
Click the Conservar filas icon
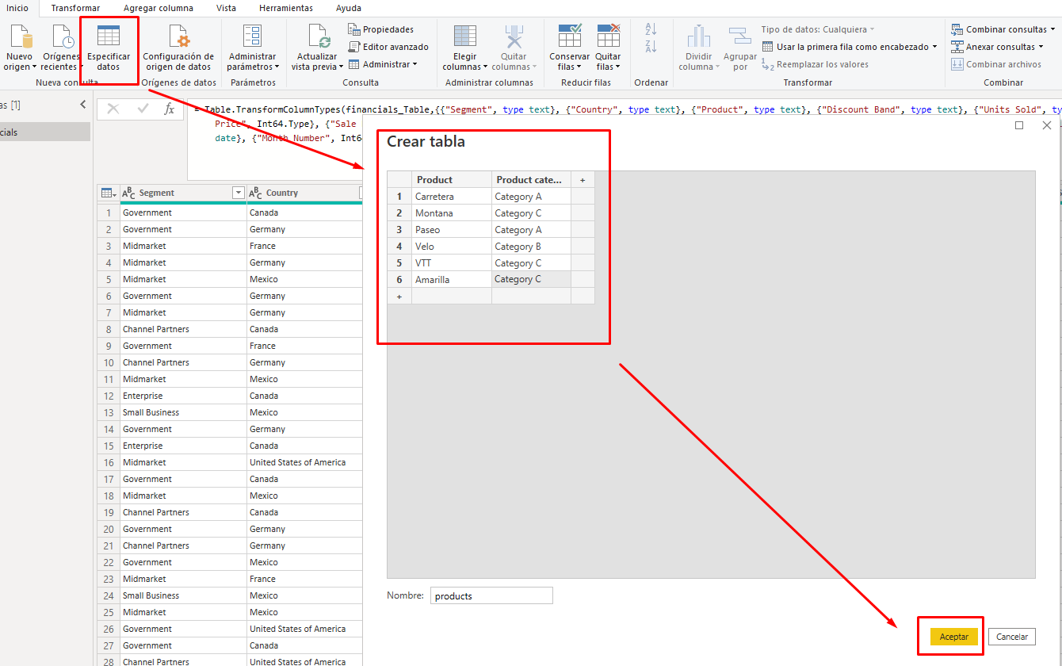pos(569,36)
